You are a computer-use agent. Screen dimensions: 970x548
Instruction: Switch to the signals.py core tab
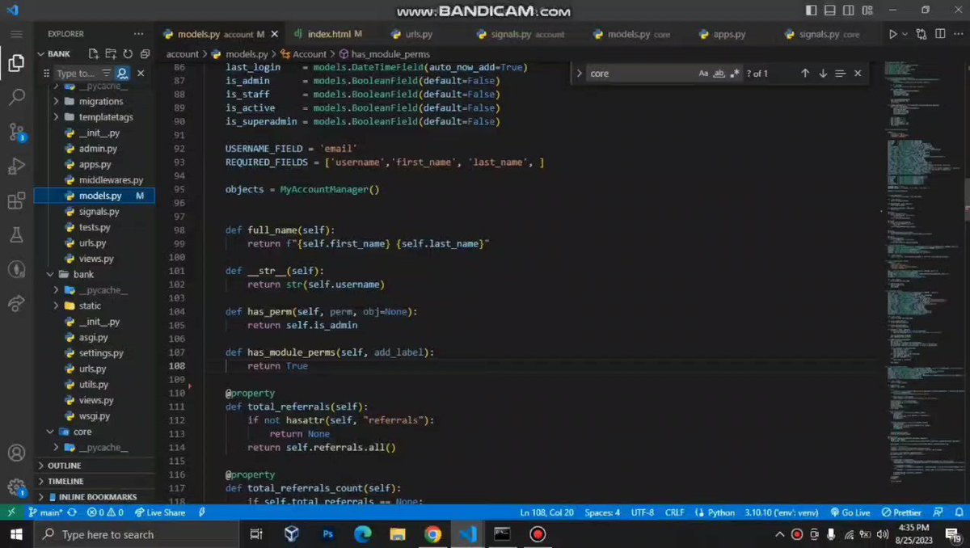click(x=829, y=35)
